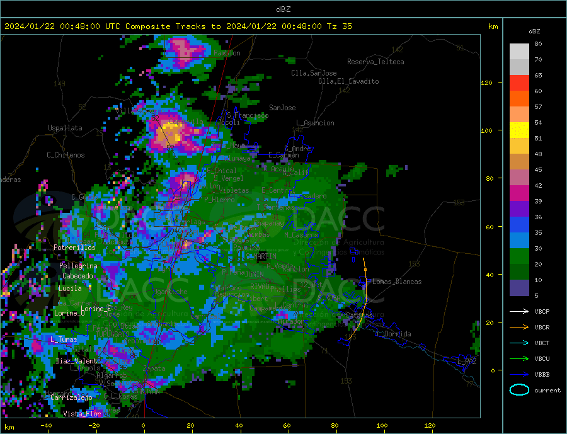The width and height of the screenshot is (567, 434).
Task: Click the VBCP legend label
Action: pos(542,311)
